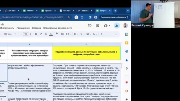
Task: Toggle italic formatting in toolbar
Action: (x=41, y=34)
